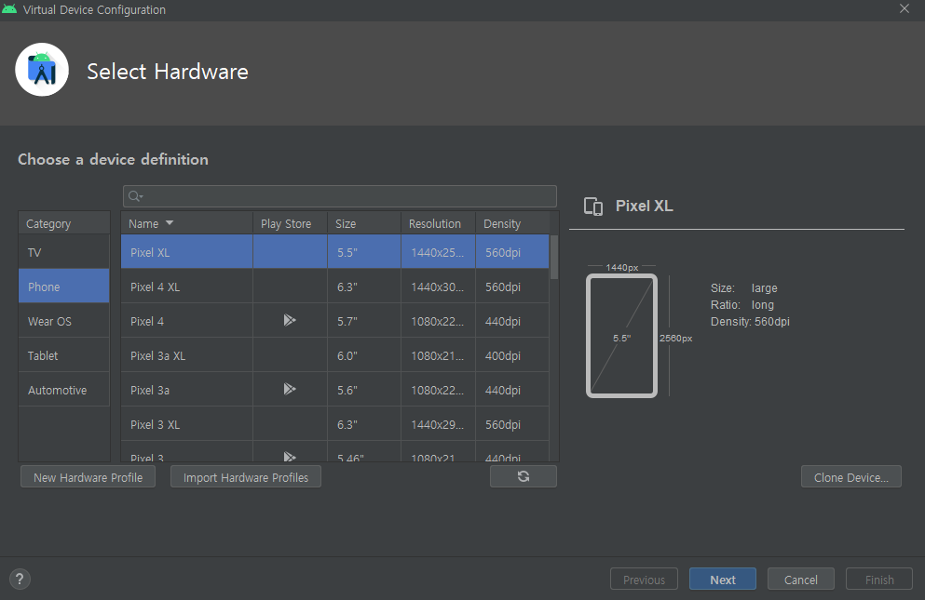The height and width of the screenshot is (600, 925).
Task: Click the Cancel button
Action: coord(800,580)
